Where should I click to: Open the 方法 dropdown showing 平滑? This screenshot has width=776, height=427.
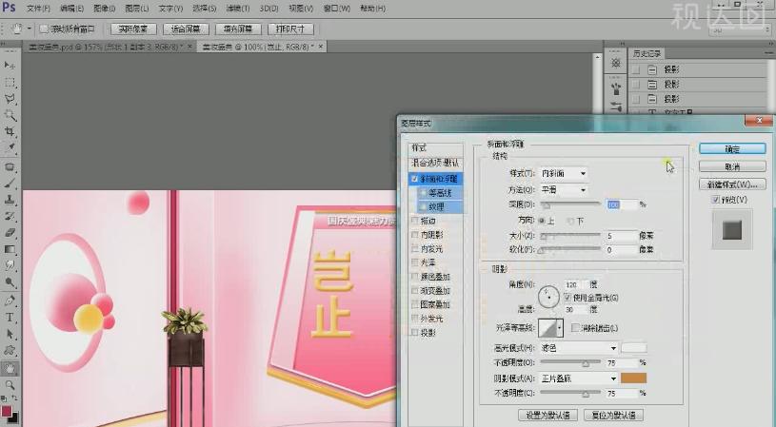pos(563,190)
